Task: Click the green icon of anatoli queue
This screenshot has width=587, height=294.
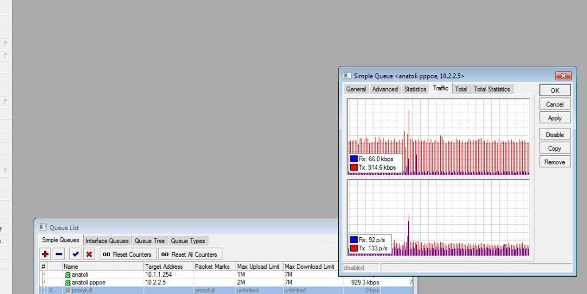Action: 68,275
